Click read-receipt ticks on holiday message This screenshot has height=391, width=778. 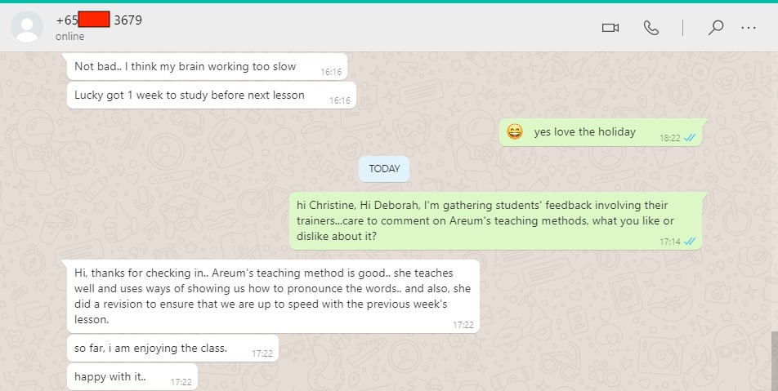click(x=690, y=138)
